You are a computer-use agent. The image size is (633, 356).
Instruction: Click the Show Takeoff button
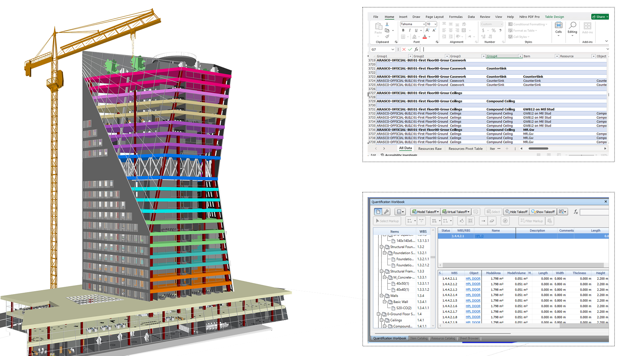[x=543, y=212]
